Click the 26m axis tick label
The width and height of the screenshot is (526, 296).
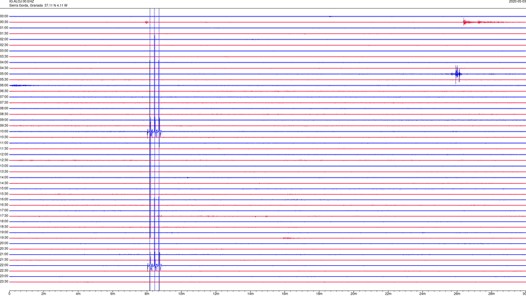pyautogui.click(x=457, y=294)
